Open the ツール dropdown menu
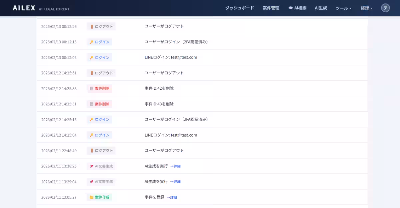This screenshot has height=208, width=400. 343,8
